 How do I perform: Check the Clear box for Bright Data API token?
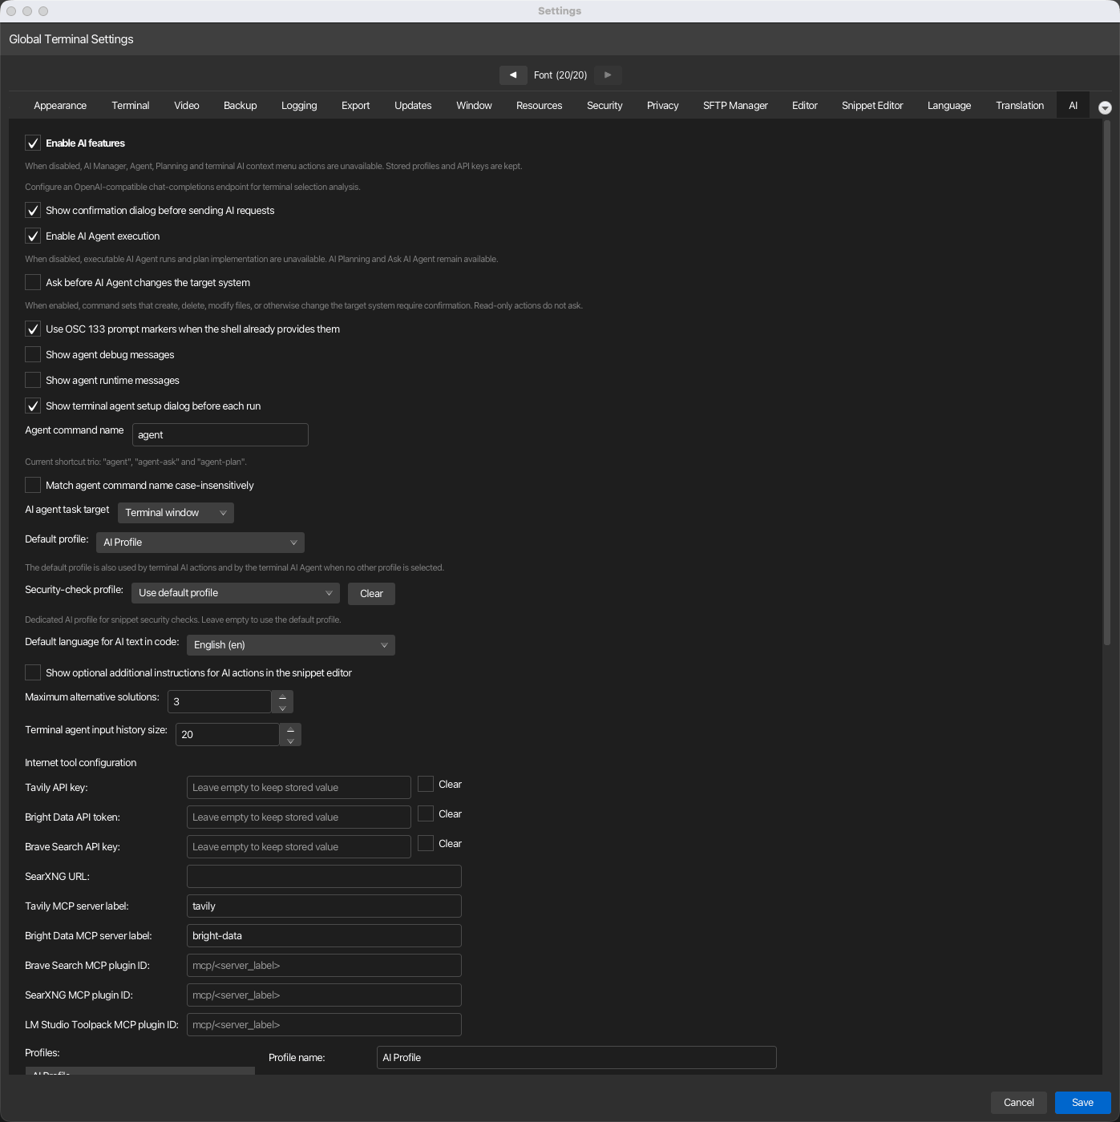pos(426,814)
